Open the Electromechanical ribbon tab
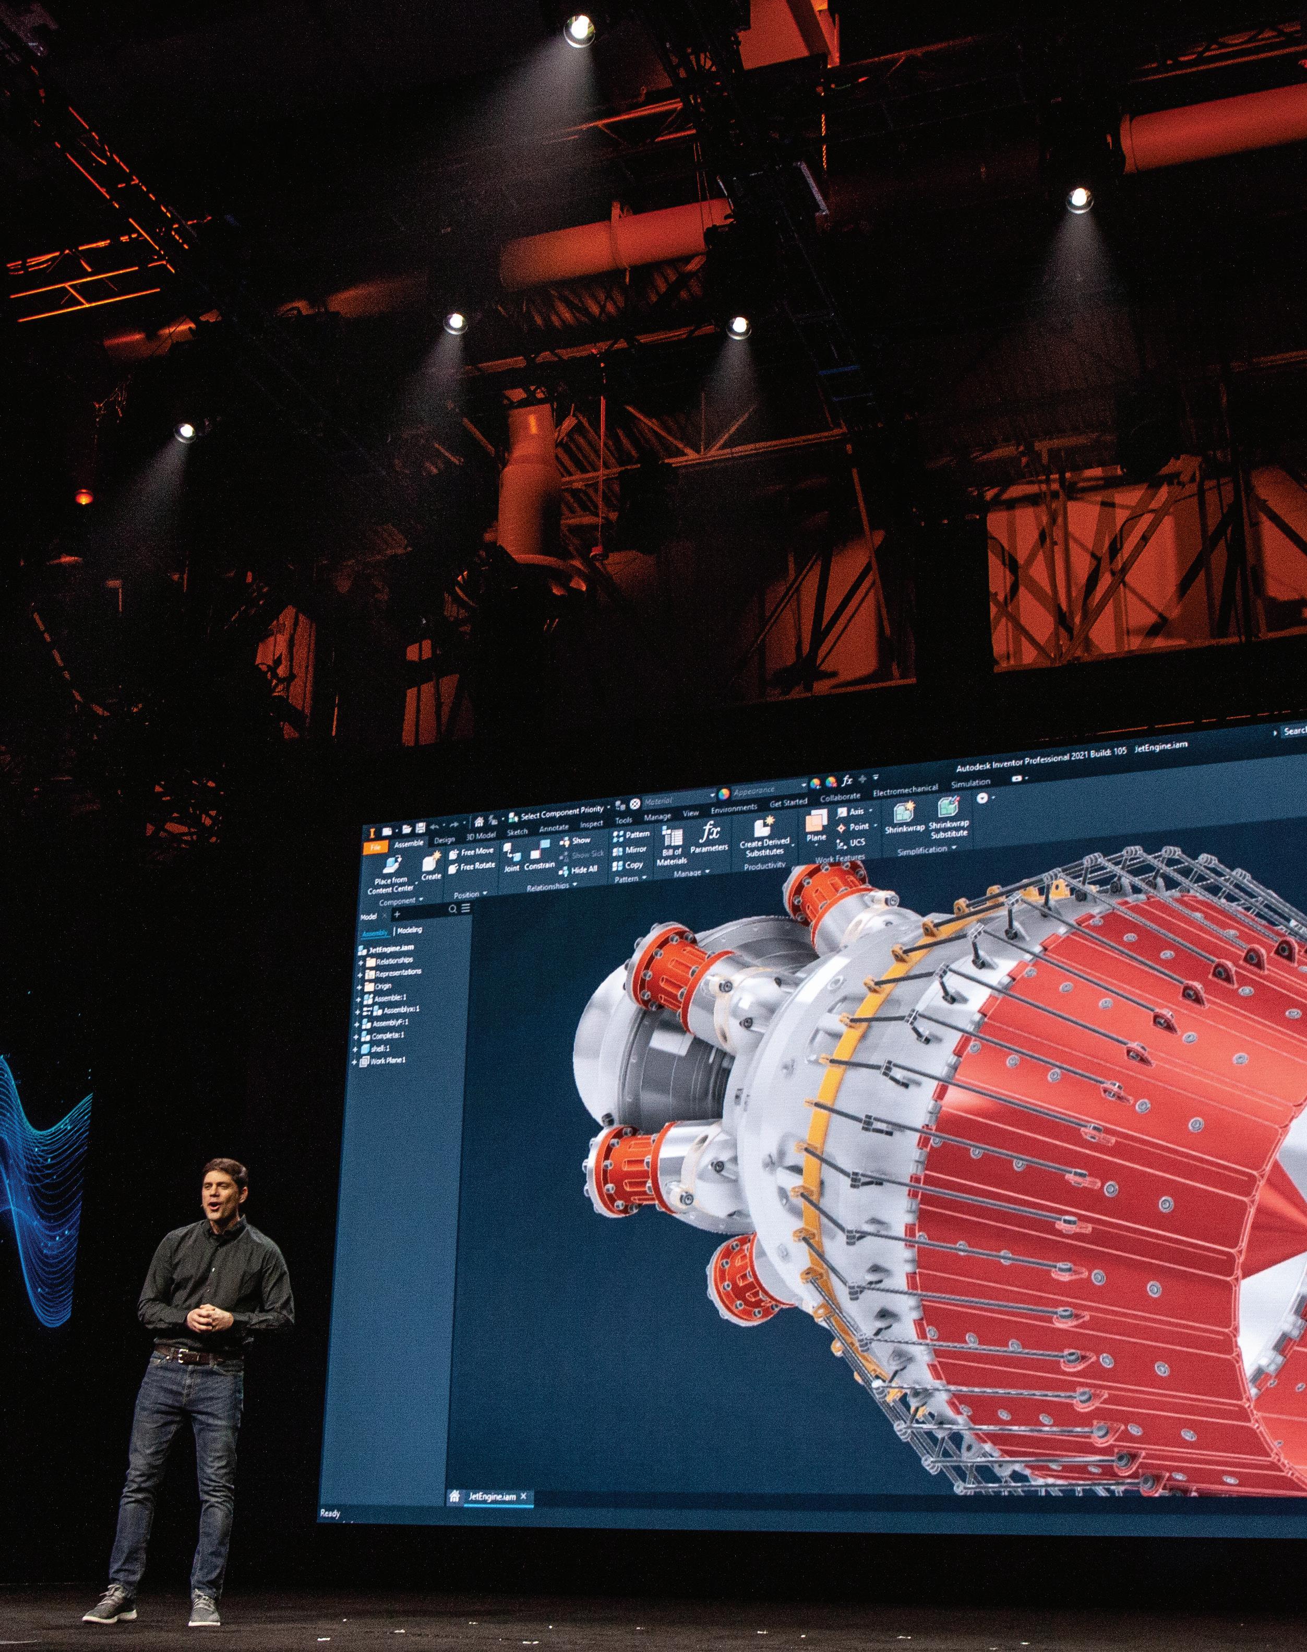 click(x=905, y=790)
